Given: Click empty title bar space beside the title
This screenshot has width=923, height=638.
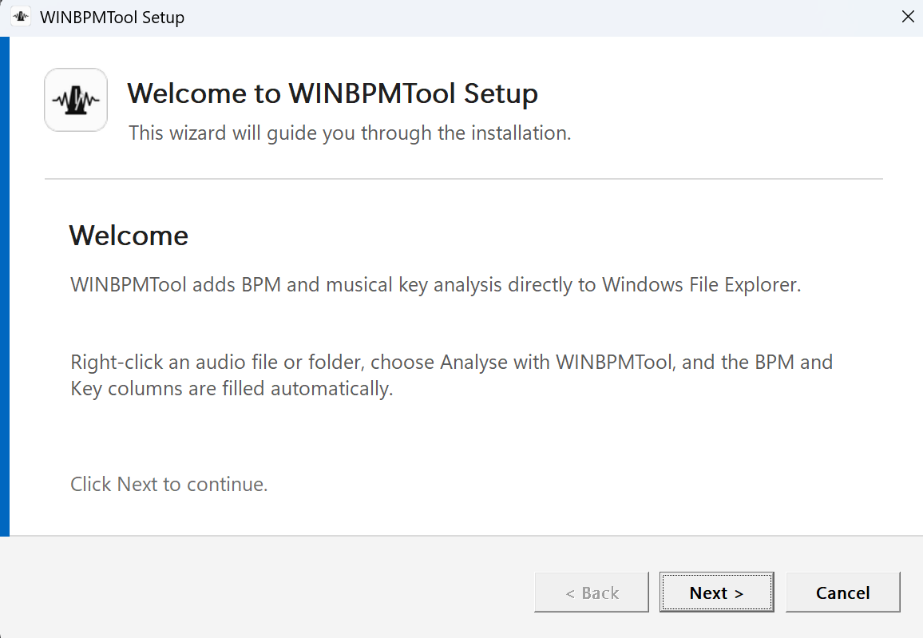Looking at the screenshot, I should pos(530,17).
